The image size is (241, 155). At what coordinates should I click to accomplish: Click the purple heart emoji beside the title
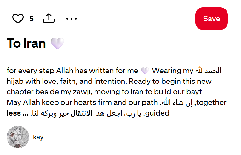point(57,43)
